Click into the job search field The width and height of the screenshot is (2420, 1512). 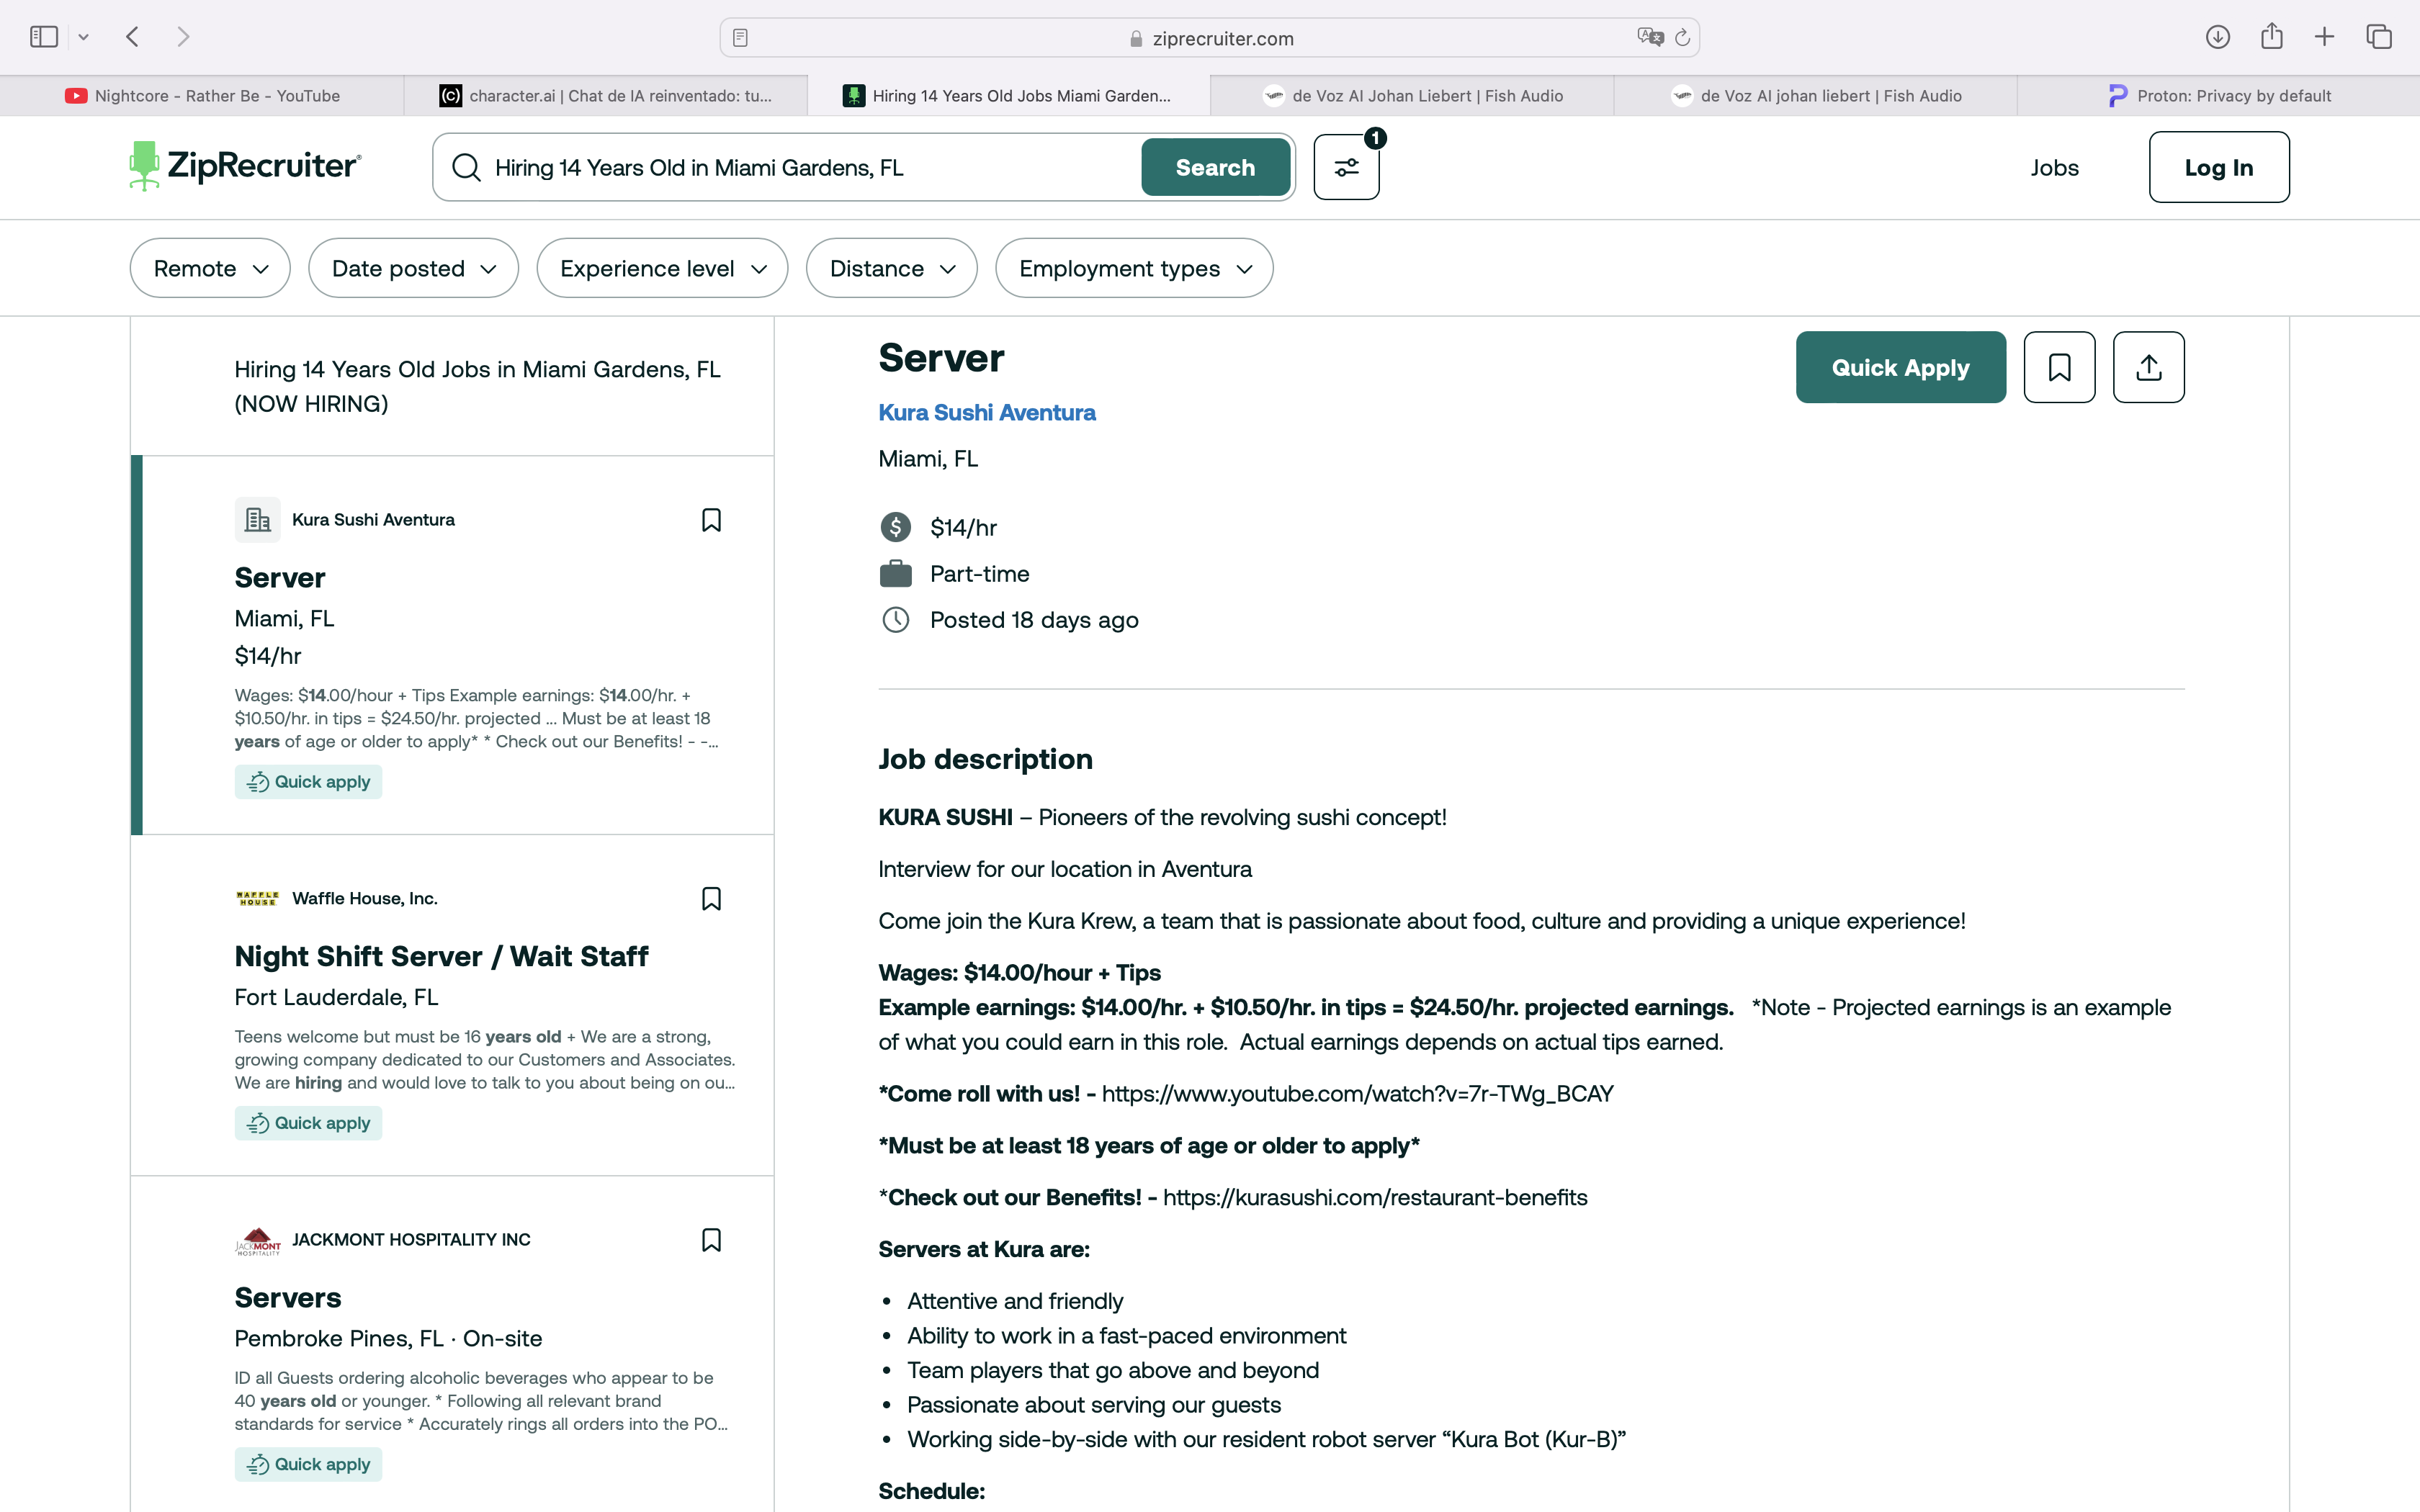[810, 167]
